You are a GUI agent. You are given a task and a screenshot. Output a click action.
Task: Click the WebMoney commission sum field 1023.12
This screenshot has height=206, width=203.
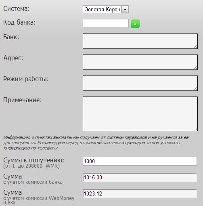click(x=140, y=193)
